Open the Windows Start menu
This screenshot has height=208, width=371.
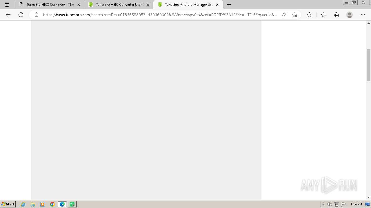tap(8, 204)
